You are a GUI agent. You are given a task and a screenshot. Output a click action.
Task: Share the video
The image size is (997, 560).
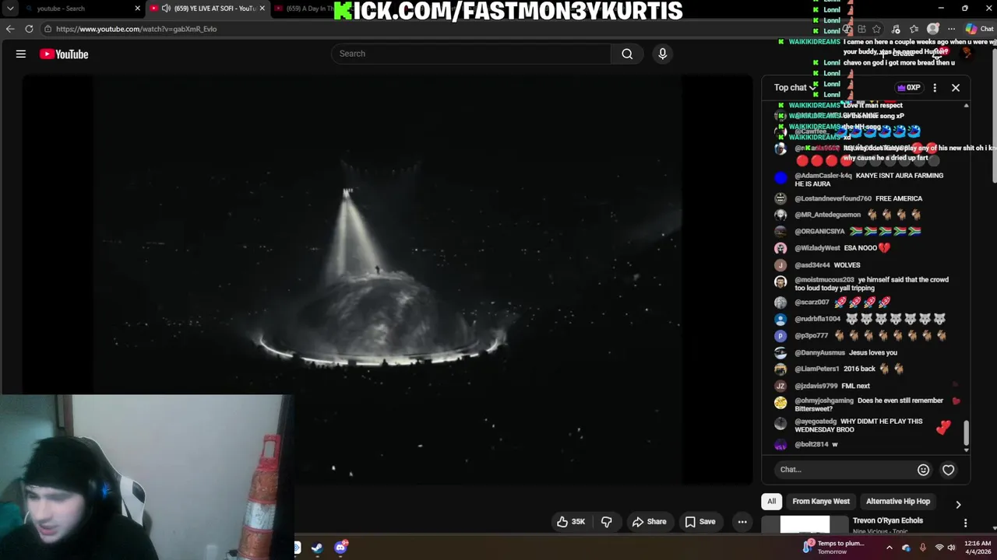click(x=649, y=522)
